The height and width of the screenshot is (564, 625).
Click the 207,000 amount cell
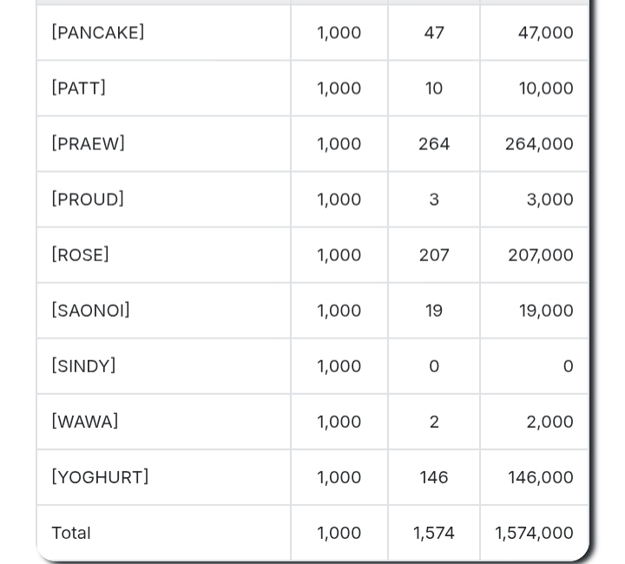pos(541,255)
